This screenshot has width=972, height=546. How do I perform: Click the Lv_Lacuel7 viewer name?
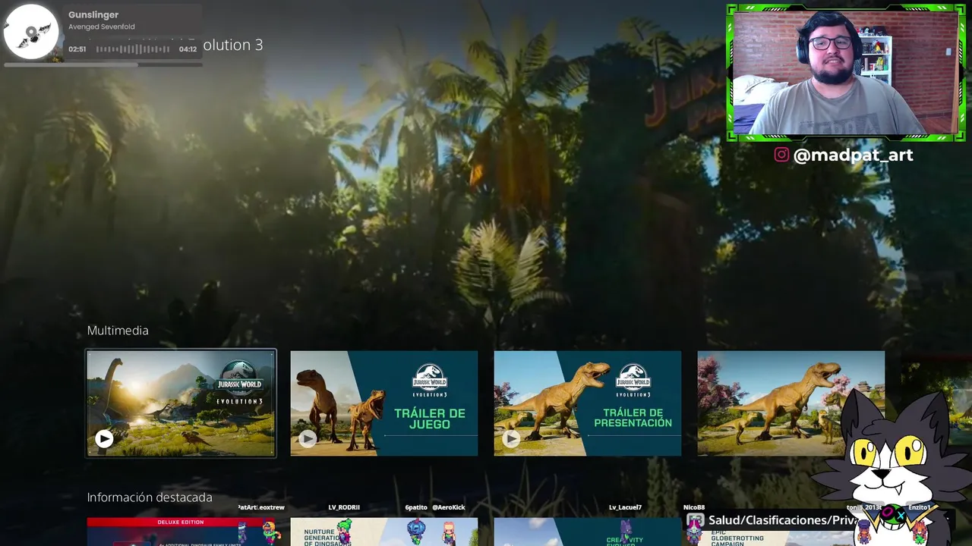625,507
